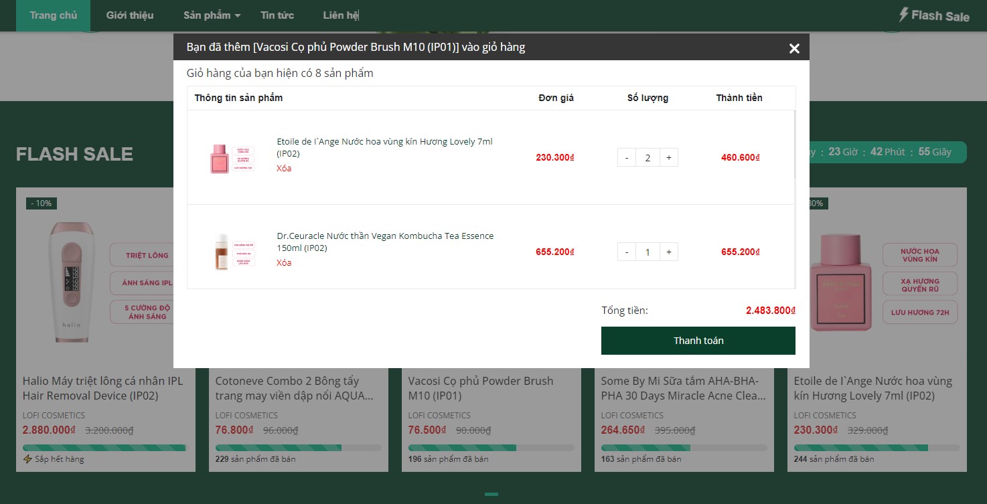The height and width of the screenshot is (504, 987).
Task: Click total amount 2.483.800₫
Action: pos(771,311)
